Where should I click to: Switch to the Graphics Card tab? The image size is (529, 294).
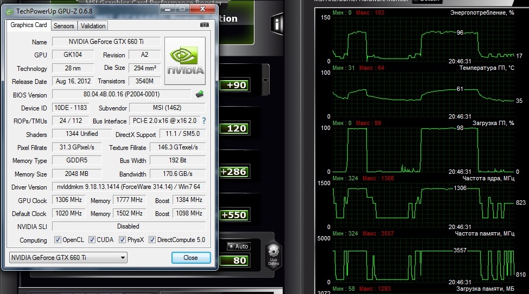[29, 25]
